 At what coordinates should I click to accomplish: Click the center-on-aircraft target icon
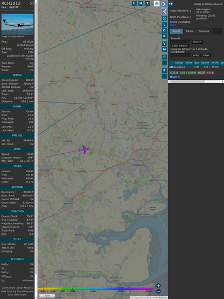164,18
